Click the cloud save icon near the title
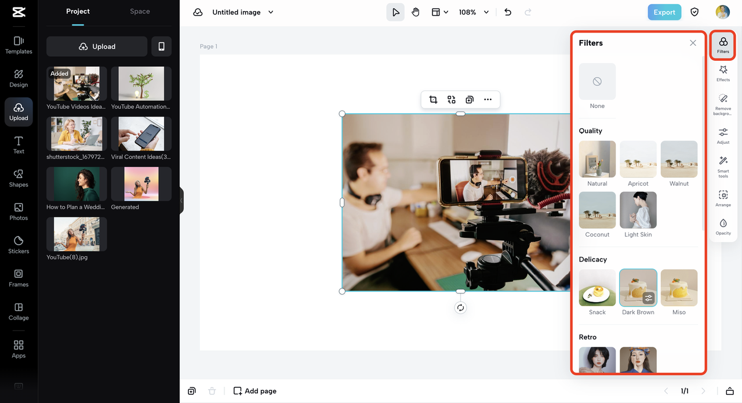The width and height of the screenshot is (742, 403). tap(198, 12)
